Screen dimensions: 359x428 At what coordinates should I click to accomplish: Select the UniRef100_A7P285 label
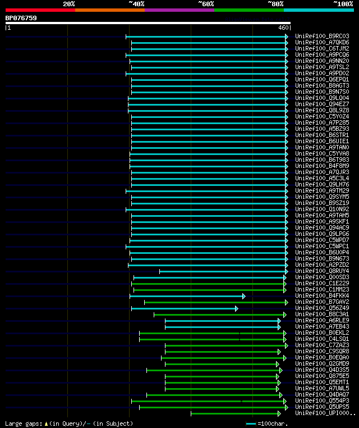pyautogui.click(x=322, y=122)
